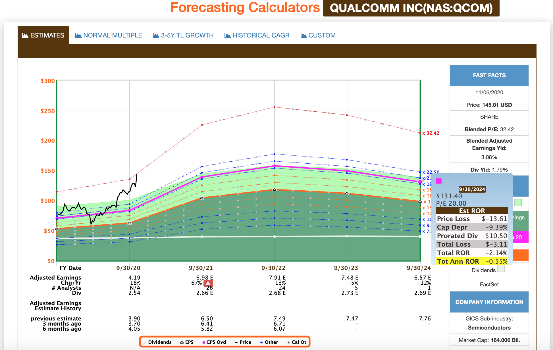This screenshot has height=350, width=553.
Task: Click the 6.57 E adjusted earnings value
Action: 423,278
